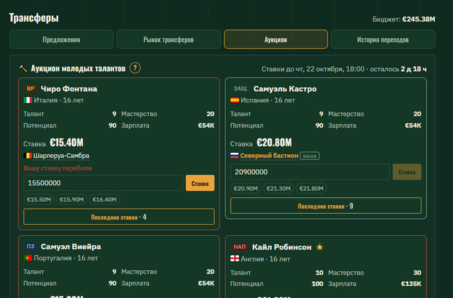
Task: Switch to the Предложения tab
Action: click(x=61, y=40)
